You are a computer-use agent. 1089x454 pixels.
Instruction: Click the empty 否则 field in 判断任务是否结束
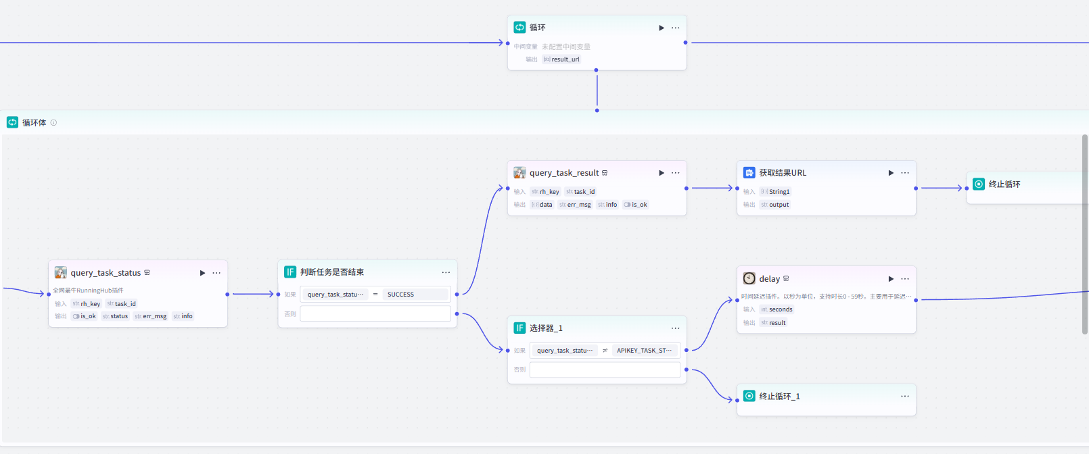[375, 313]
